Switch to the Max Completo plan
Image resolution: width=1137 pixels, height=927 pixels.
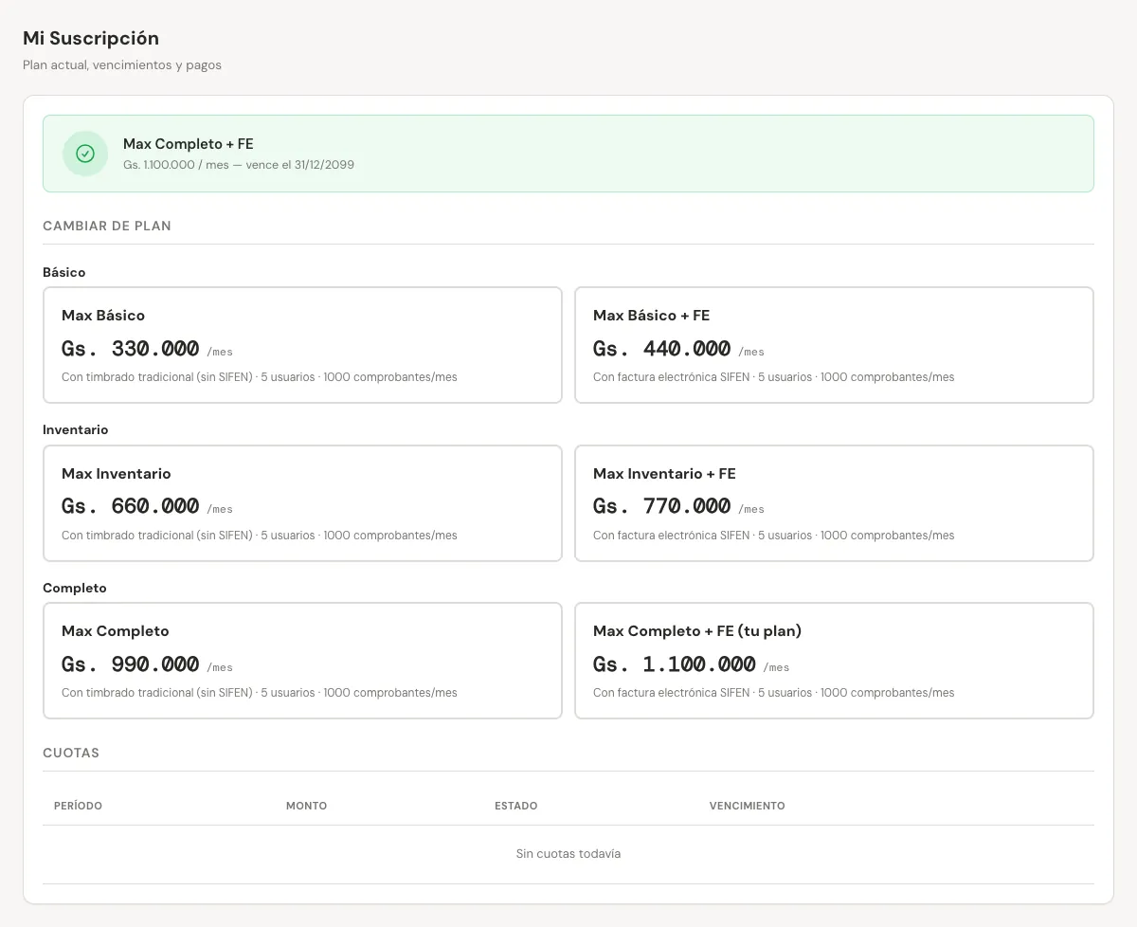click(302, 661)
